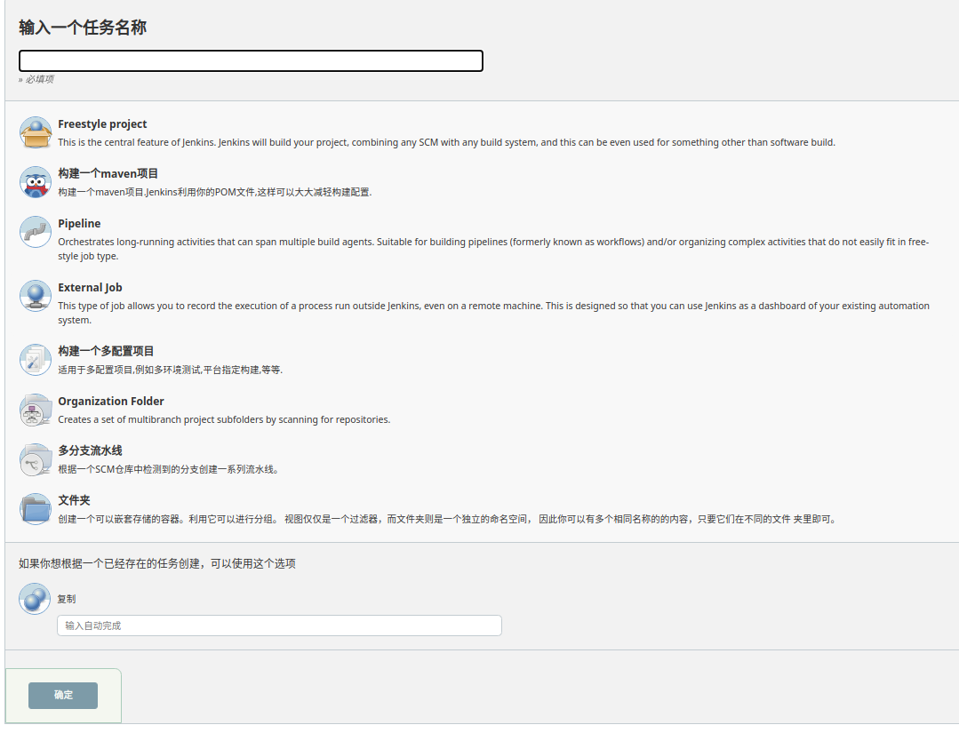This screenshot has height=733, width=959.
Task: Click the 文件夹 folder icon
Action: pos(36,510)
